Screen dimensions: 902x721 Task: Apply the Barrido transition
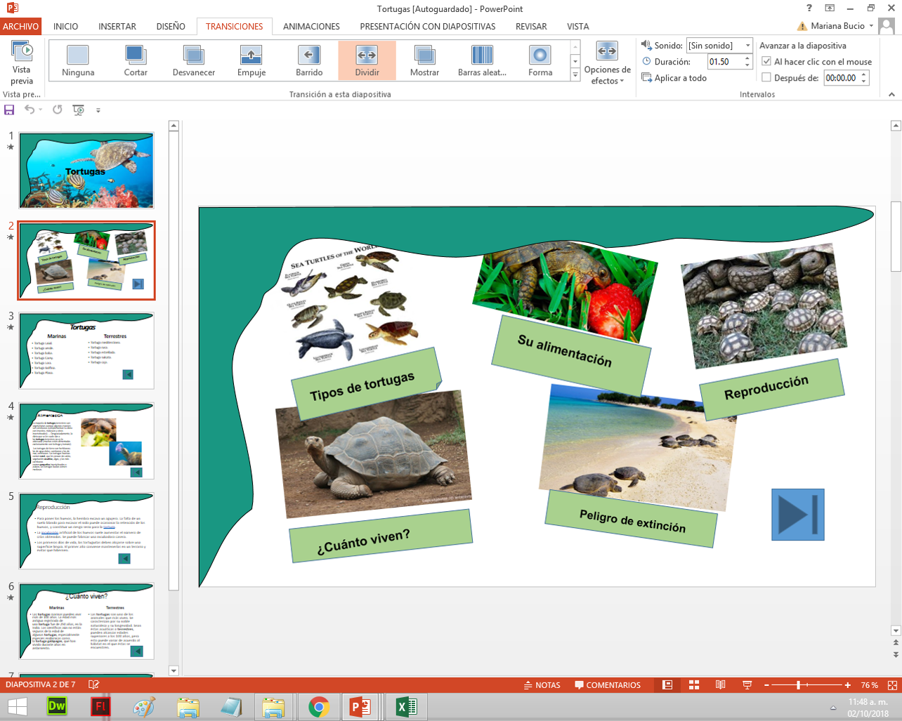tap(308, 60)
